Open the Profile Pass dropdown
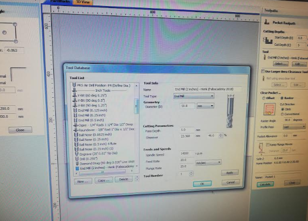This screenshot has height=221, width=308. point(294,127)
